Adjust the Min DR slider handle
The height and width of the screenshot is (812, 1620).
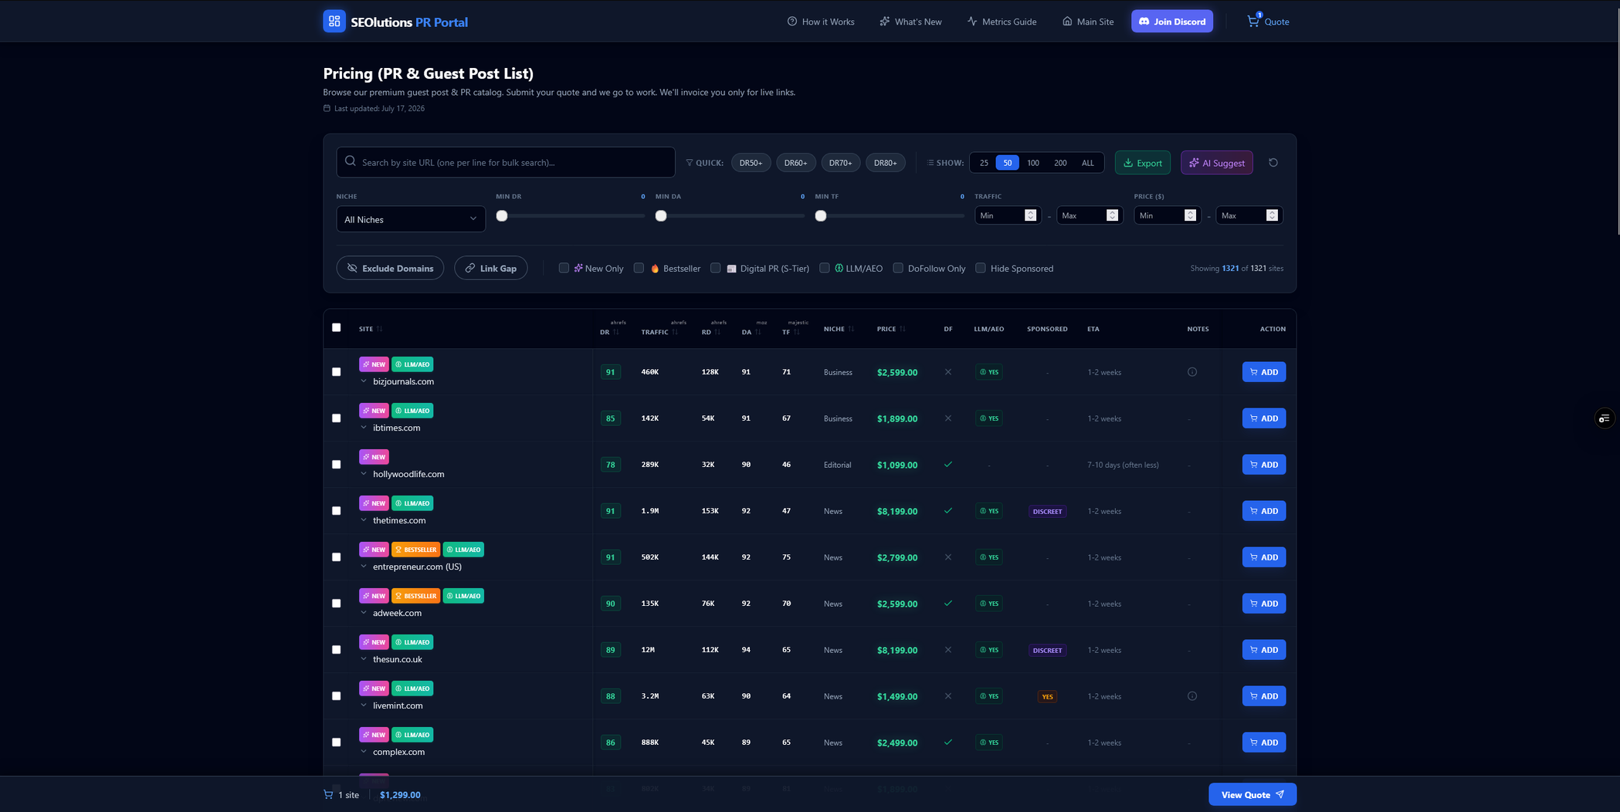coord(502,216)
